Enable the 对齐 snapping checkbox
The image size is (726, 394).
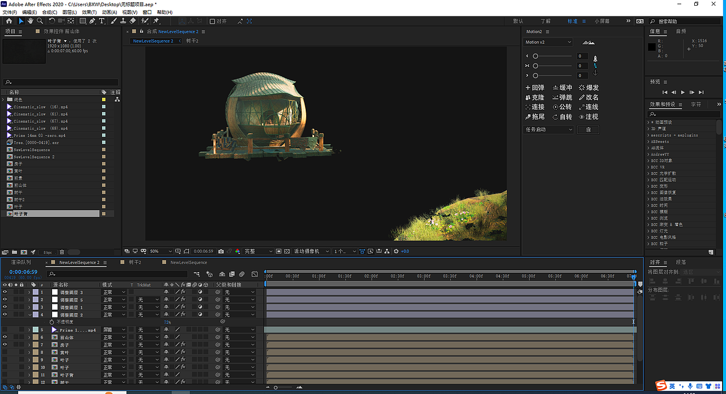pyautogui.click(x=212, y=22)
